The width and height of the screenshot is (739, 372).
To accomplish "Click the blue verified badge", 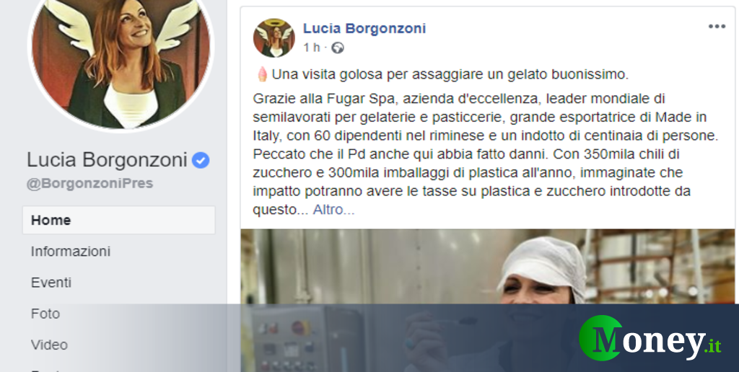I will (x=201, y=160).
